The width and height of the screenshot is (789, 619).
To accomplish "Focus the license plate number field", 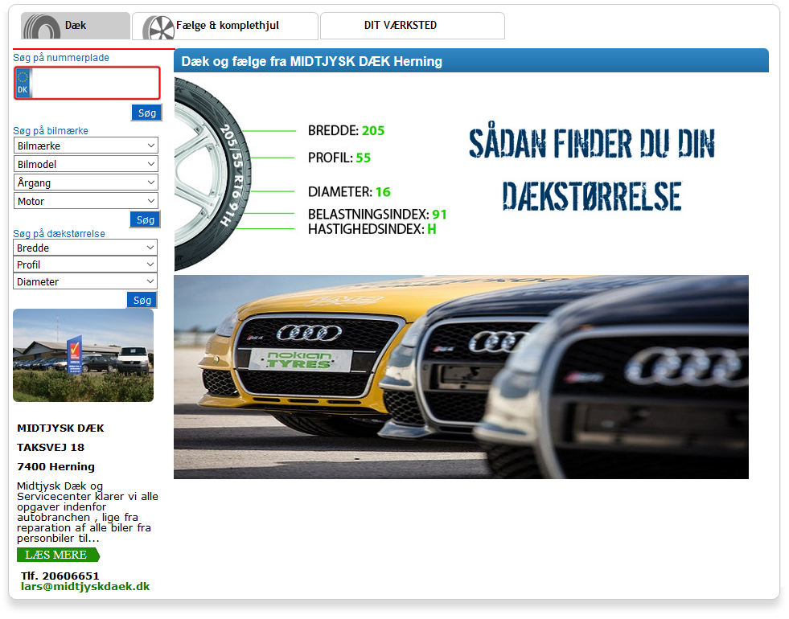I will pos(87,83).
